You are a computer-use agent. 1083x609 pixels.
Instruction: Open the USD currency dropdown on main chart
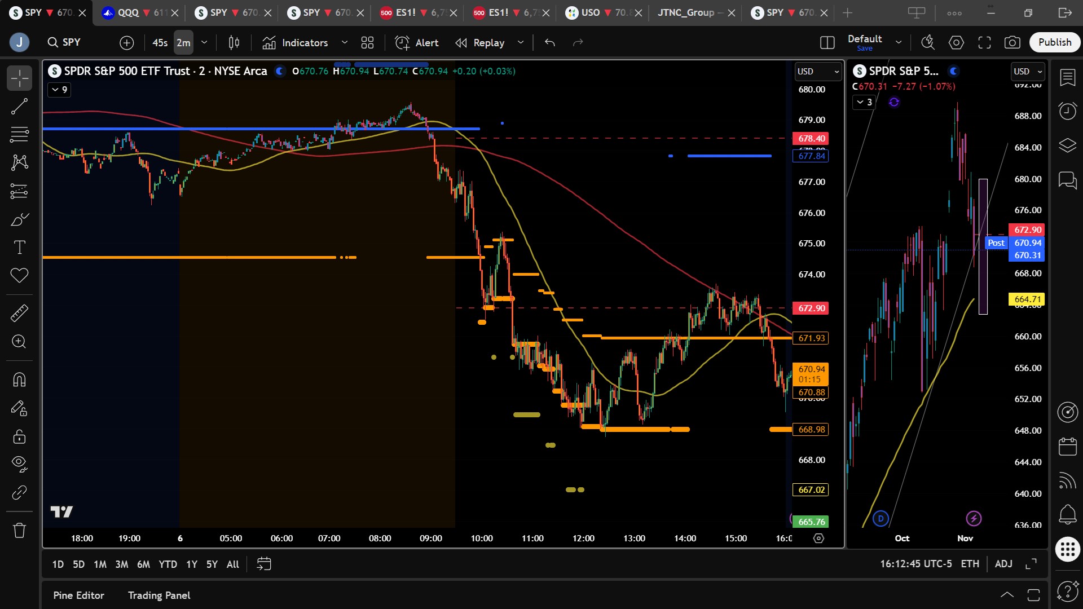click(x=817, y=72)
